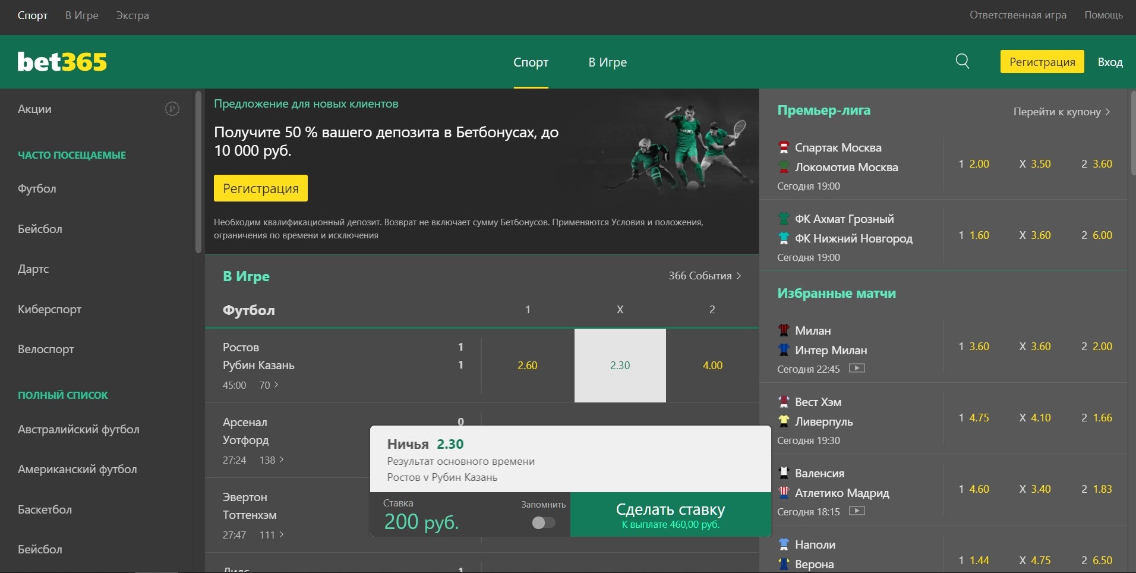
Task: Open Киберспорт in sidebar
Action: click(49, 309)
